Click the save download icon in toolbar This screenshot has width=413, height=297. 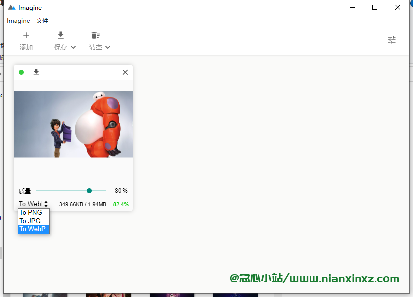tap(61, 35)
